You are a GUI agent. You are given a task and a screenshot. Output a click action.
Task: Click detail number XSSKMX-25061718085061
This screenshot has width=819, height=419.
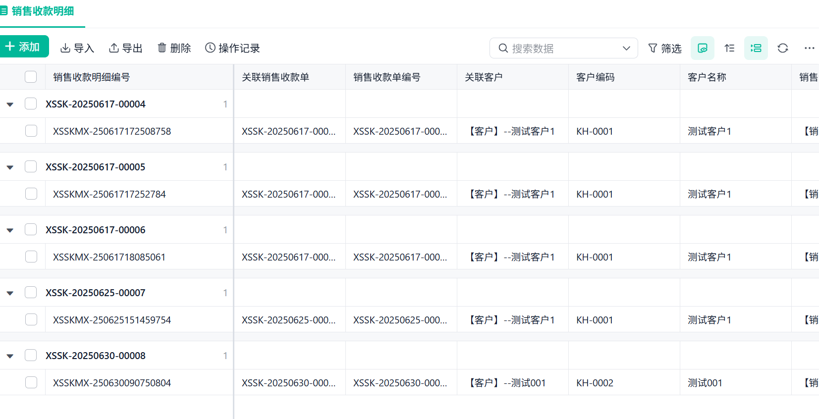tap(109, 257)
